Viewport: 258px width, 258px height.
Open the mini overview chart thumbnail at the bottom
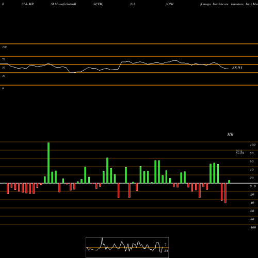pyautogui.click(x=127, y=247)
